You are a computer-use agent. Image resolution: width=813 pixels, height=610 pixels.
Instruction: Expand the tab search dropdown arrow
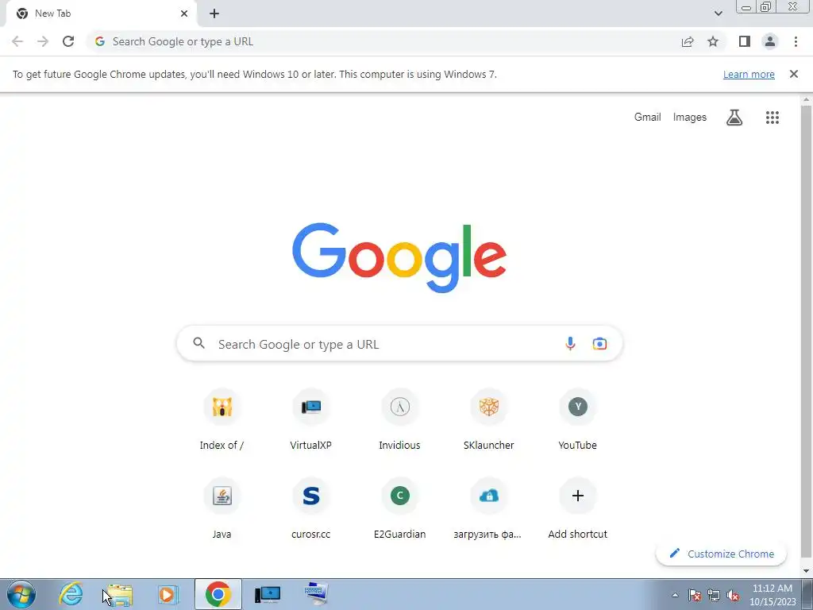click(718, 14)
